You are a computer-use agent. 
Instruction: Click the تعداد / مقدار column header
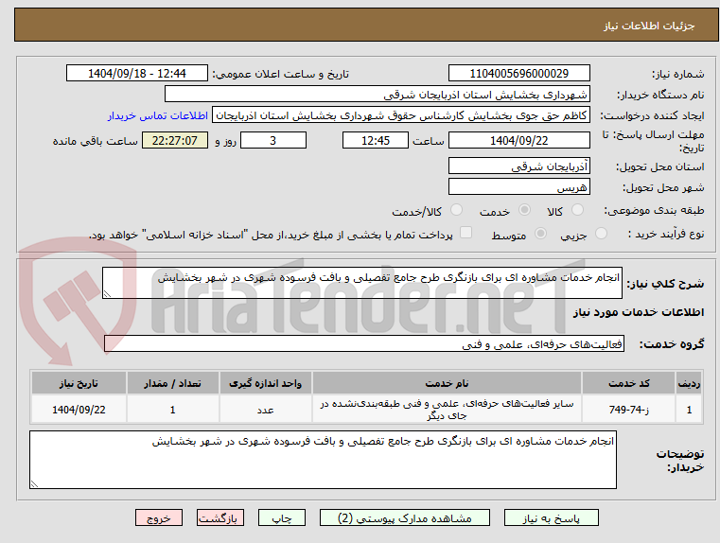coord(172,383)
